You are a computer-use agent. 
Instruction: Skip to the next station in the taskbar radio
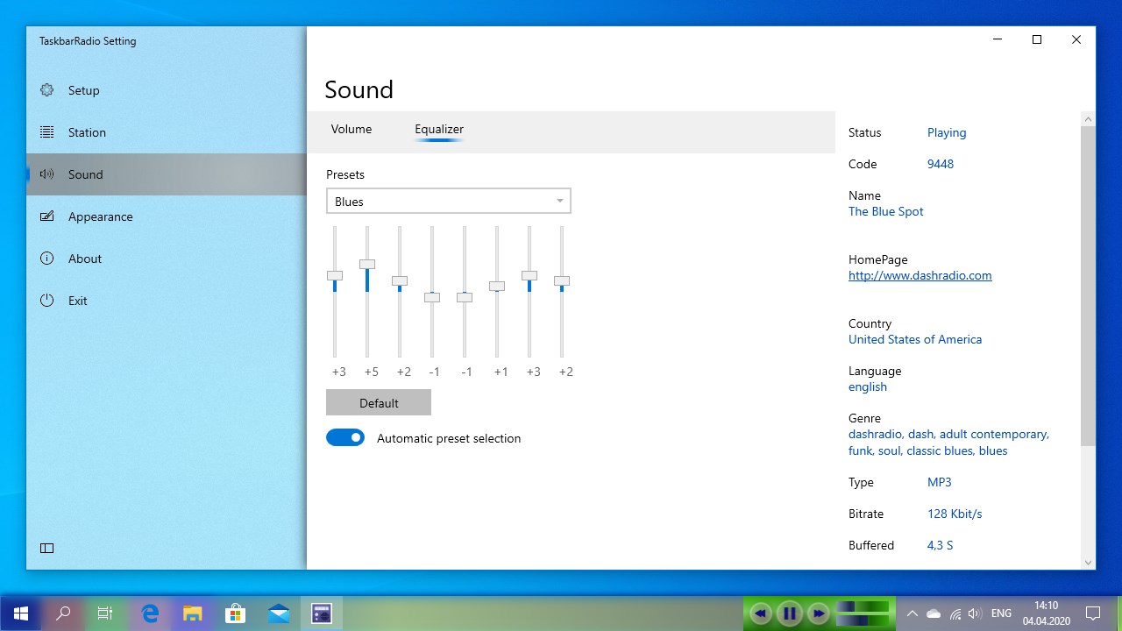(819, 613)
